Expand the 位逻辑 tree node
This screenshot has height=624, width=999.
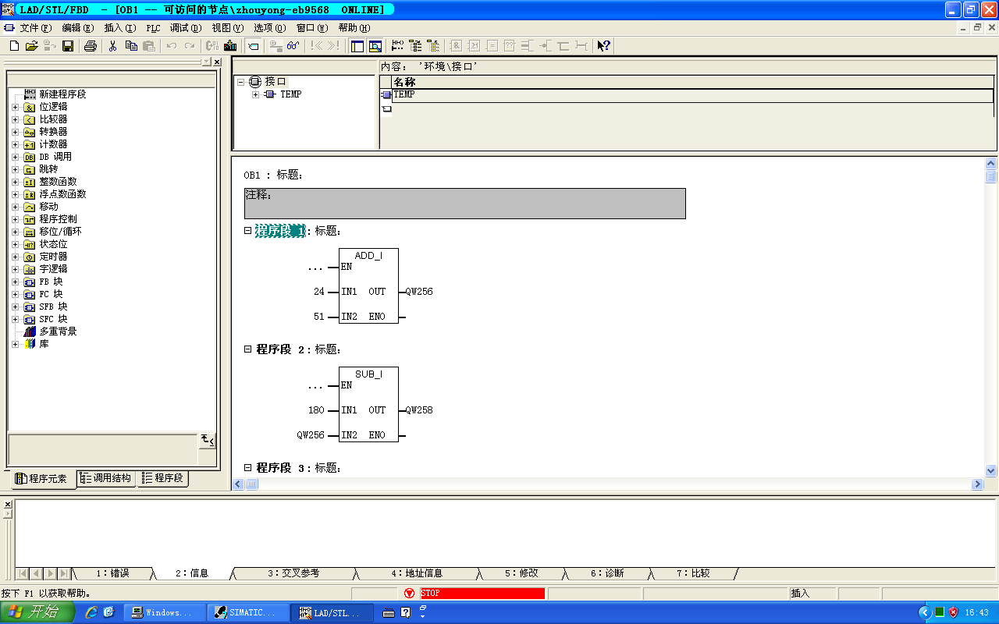click(x=15, y=107)
